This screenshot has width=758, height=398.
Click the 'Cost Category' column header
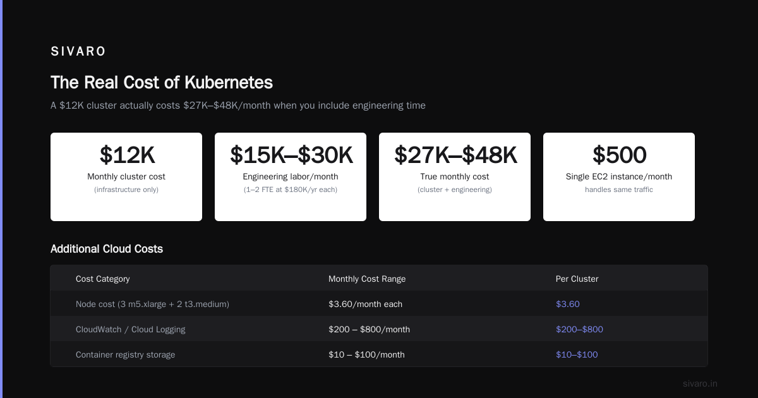click(x=103, y=279)
